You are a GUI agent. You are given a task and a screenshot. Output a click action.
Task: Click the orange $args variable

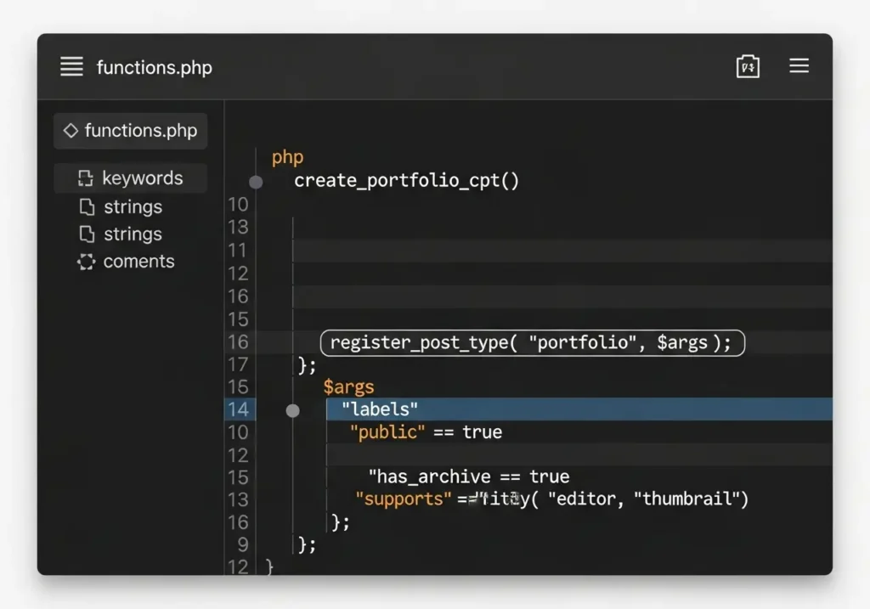[x=348, y=387]
